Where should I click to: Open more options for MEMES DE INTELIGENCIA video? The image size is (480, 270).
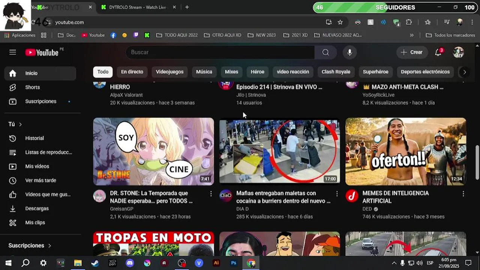coord(463,194)
